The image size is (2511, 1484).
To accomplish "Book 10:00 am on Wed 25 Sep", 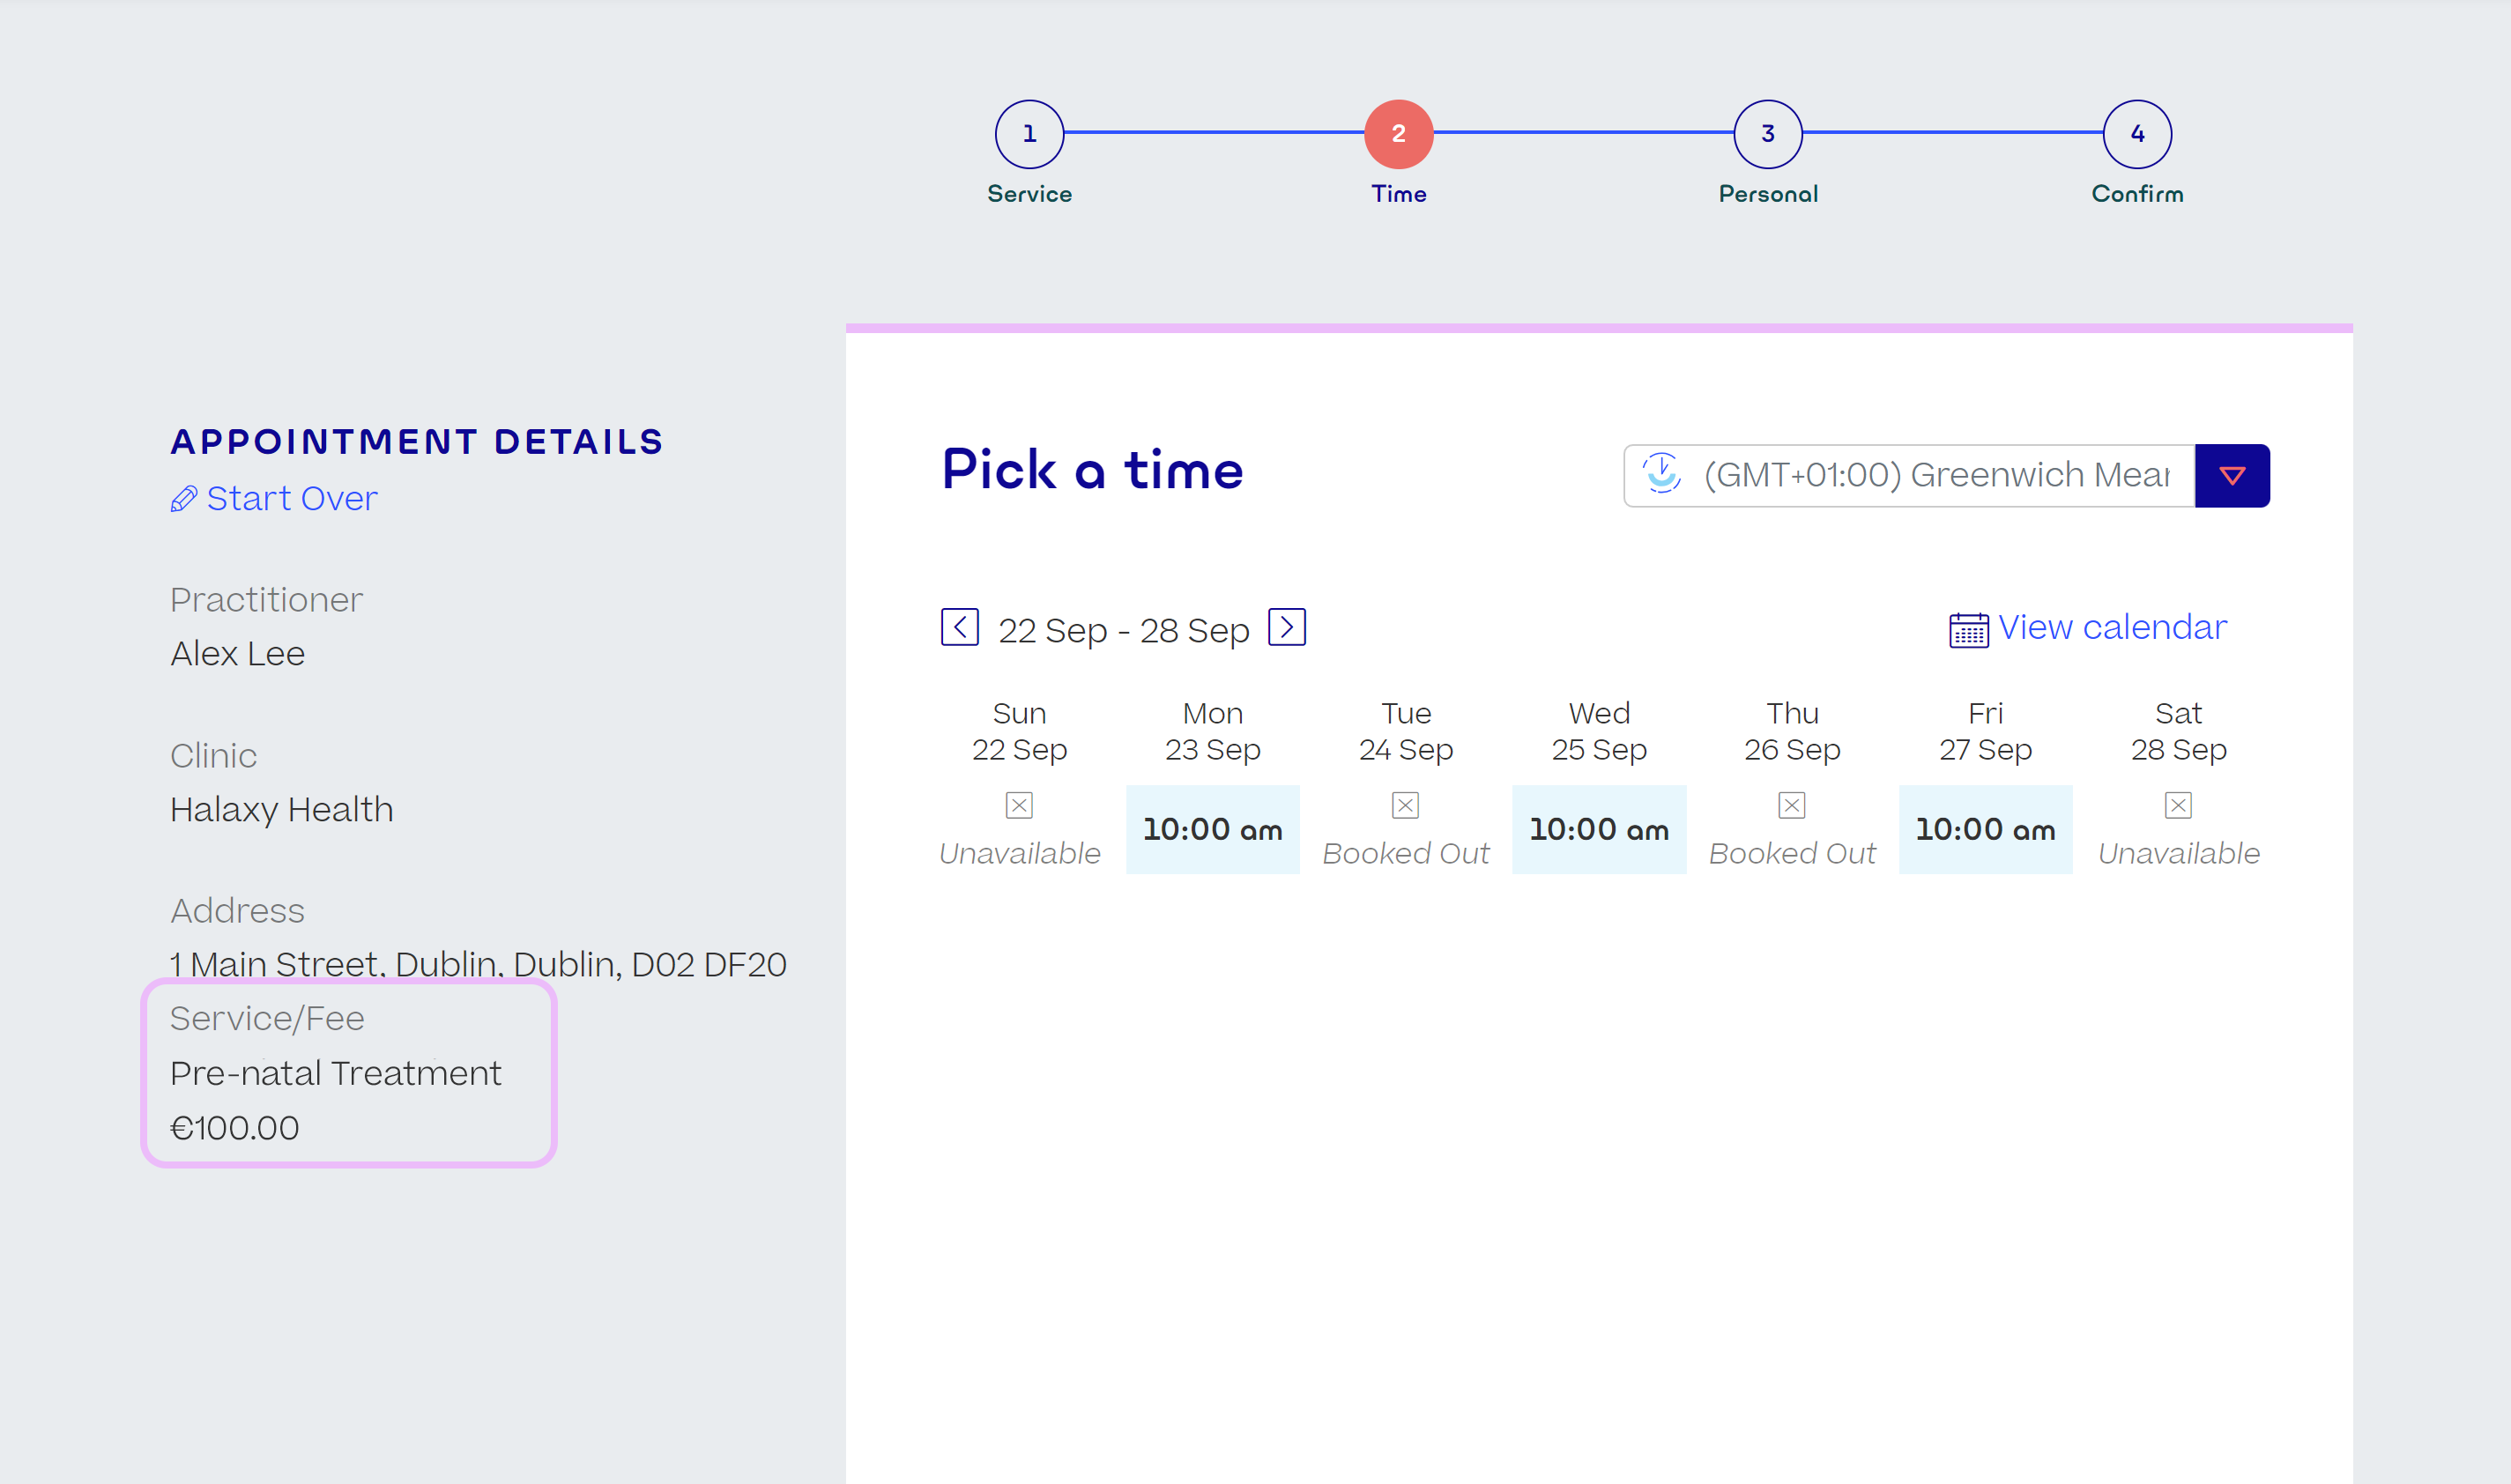I will (1598, 829).
